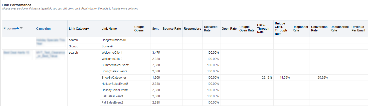Click the 25.92% Conversion Rate value
The image size is (369, 107).
(323, 78)
